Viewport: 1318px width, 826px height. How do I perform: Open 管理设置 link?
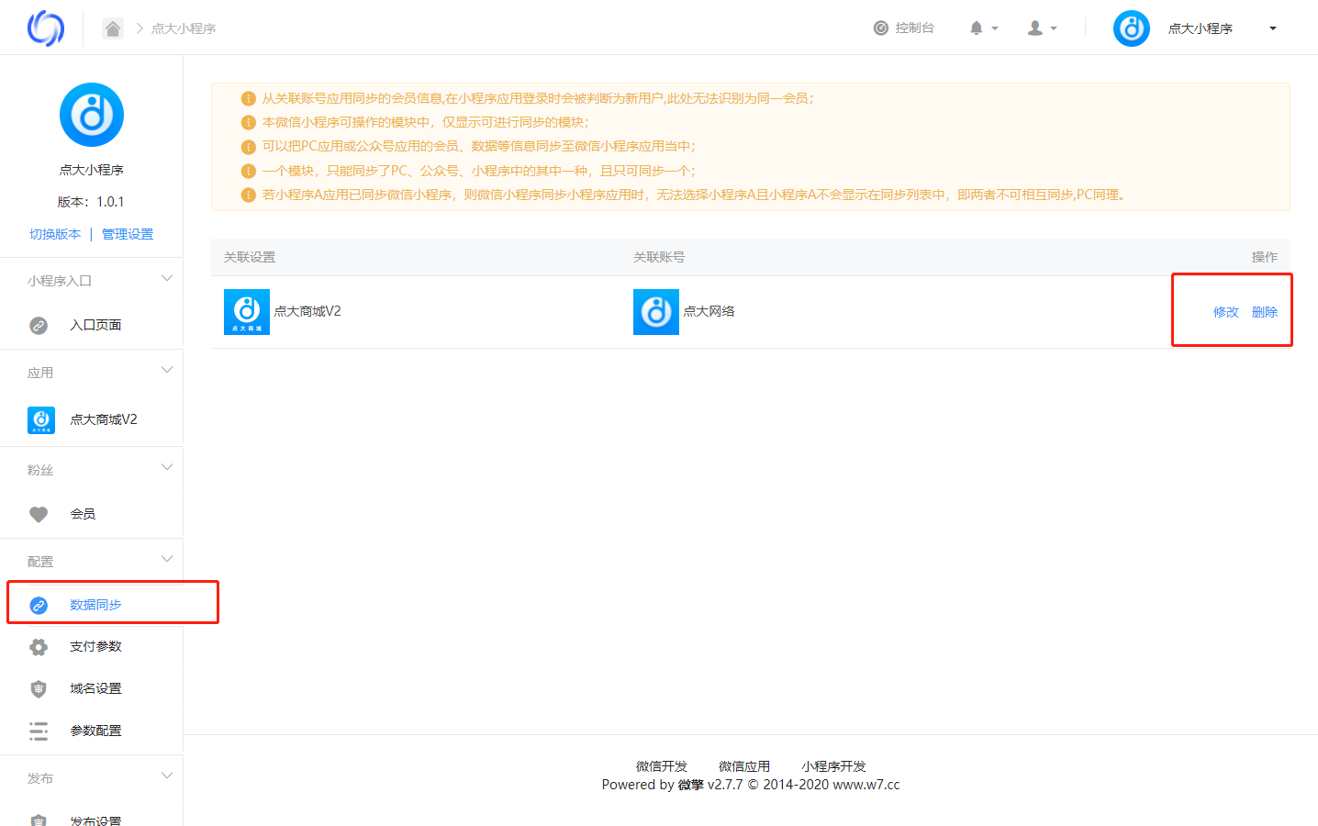coord(128,234)
